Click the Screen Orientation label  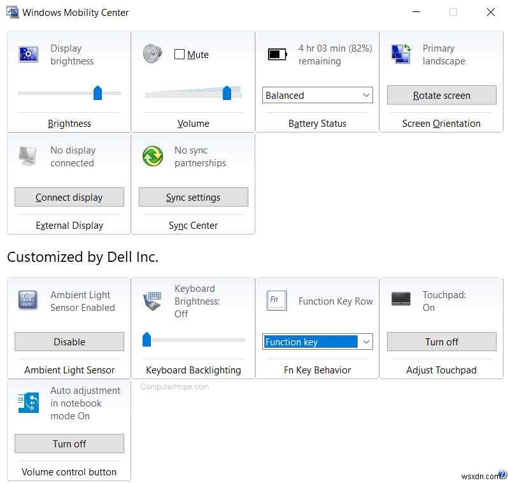point(441,123)
